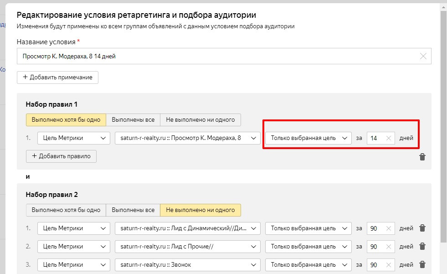Delete the Лид с Динамический rule
Screen dimensions: 447x274
pos(422,228)
